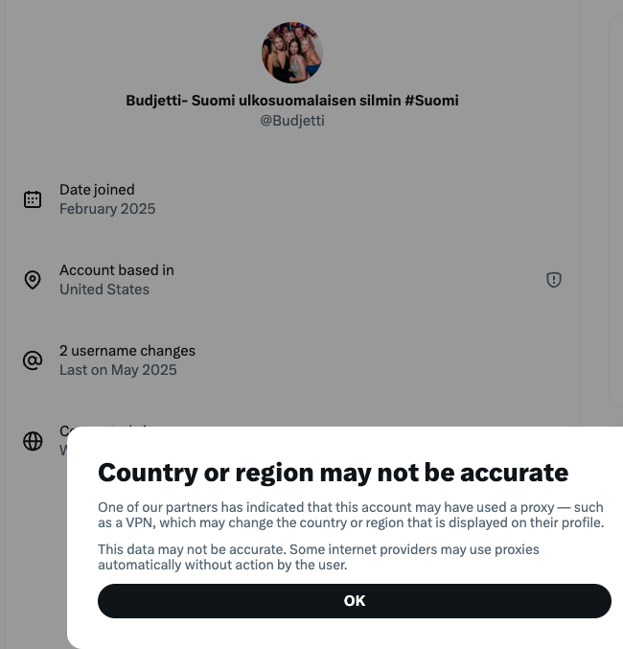Click the "Account based in" label
This screenshot has height=649, width=623.
click(117, 270)
